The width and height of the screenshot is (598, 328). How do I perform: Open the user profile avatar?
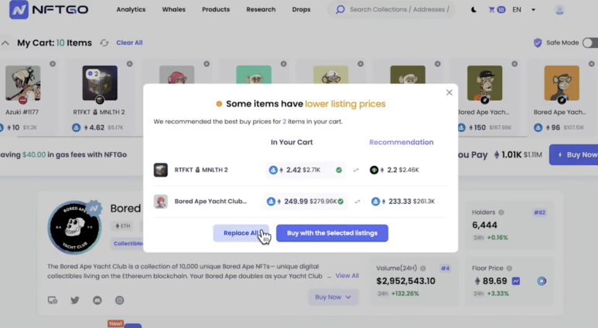coord(559,10)
